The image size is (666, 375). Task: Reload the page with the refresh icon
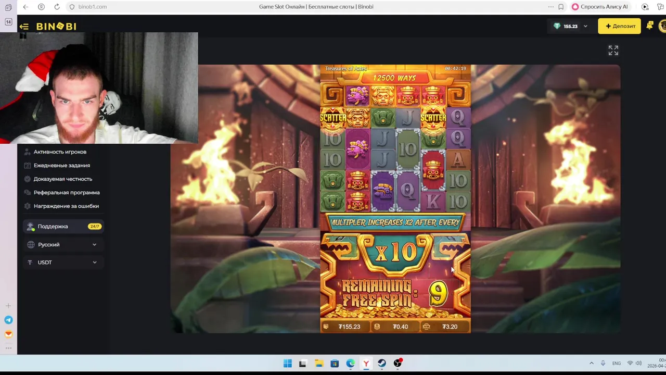coord(57,7)
